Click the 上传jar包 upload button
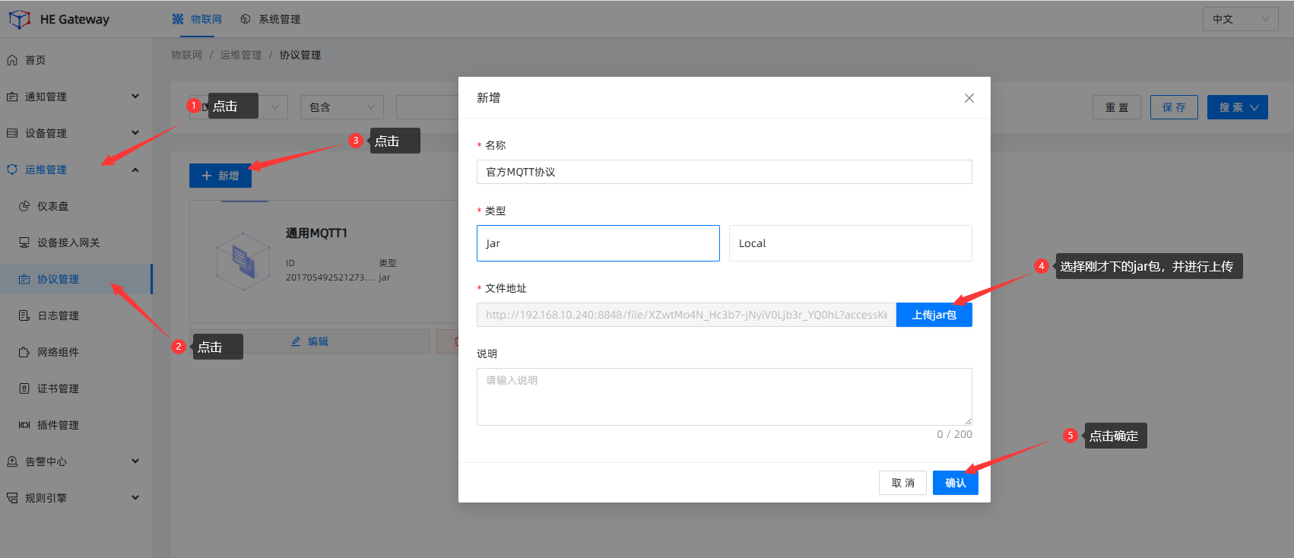The height and width of the screenshot is (558, 1294). click(934, 315)
